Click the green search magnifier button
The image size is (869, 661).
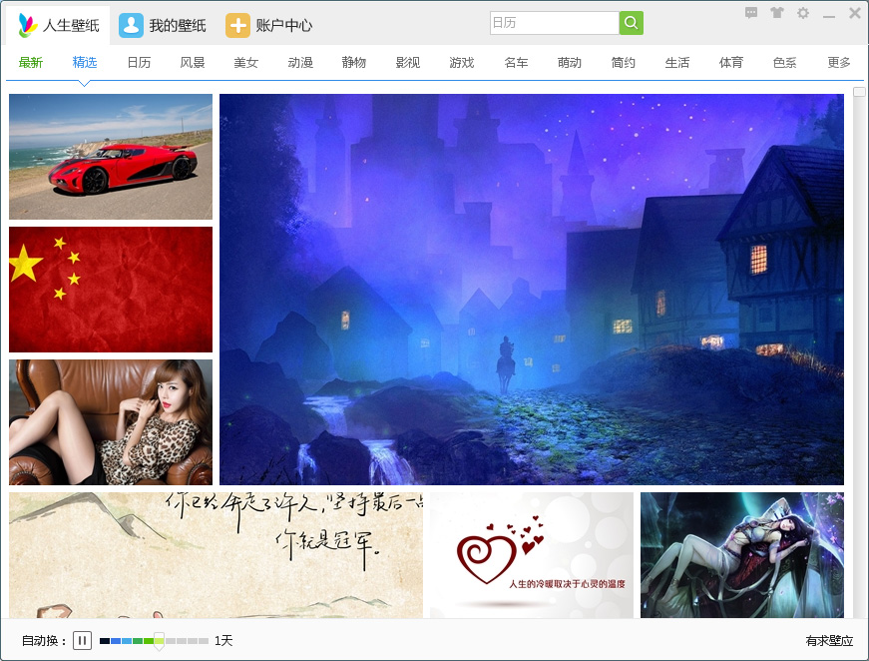tap(632, 23)
